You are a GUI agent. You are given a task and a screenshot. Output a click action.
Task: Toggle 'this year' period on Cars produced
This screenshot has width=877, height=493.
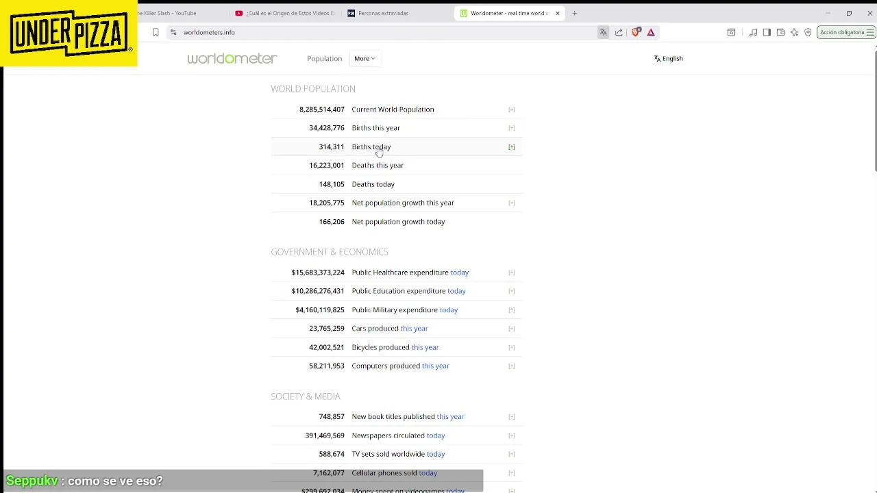[x=414, y=329]
